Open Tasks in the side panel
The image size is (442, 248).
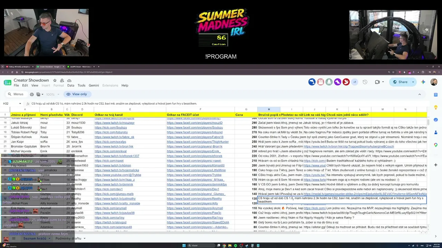point(436,120)
